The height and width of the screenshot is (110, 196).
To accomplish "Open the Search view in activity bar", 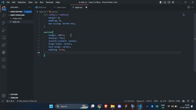I will [4, 16].
